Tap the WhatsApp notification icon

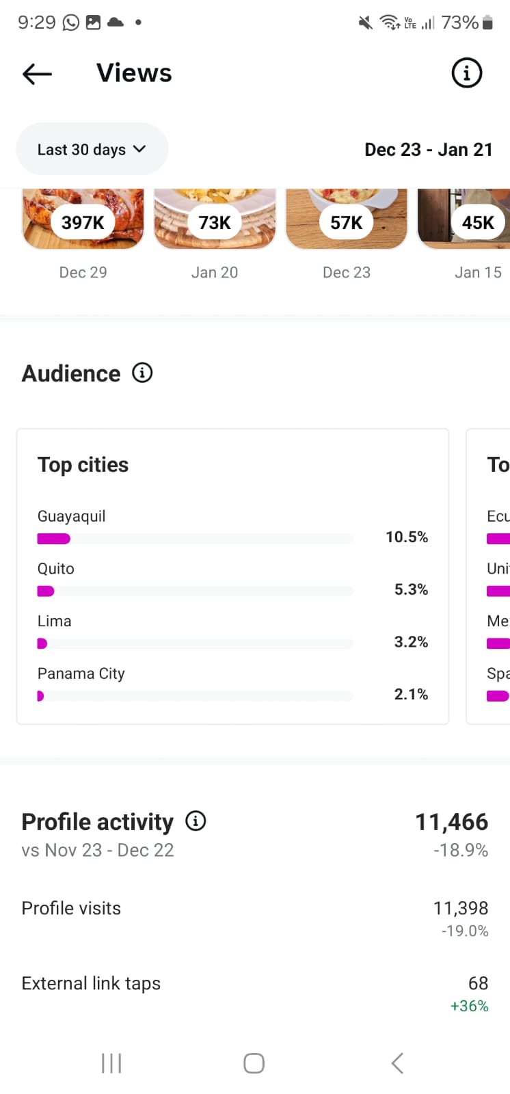tap(71, 23)
